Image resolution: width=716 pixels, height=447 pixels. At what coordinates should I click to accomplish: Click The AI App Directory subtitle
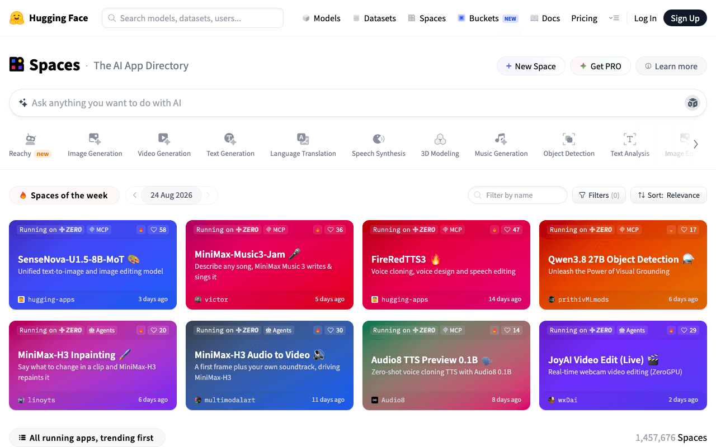coord(141,65)
